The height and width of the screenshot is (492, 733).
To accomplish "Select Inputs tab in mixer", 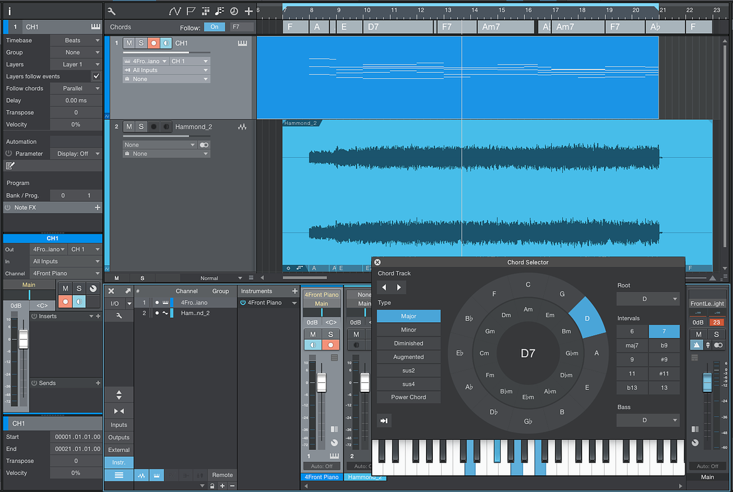I will pyautogui.click(x=119, y=425).
